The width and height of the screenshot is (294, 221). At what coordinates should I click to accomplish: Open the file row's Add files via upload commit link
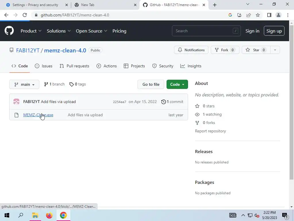click(x=85, y=115)
